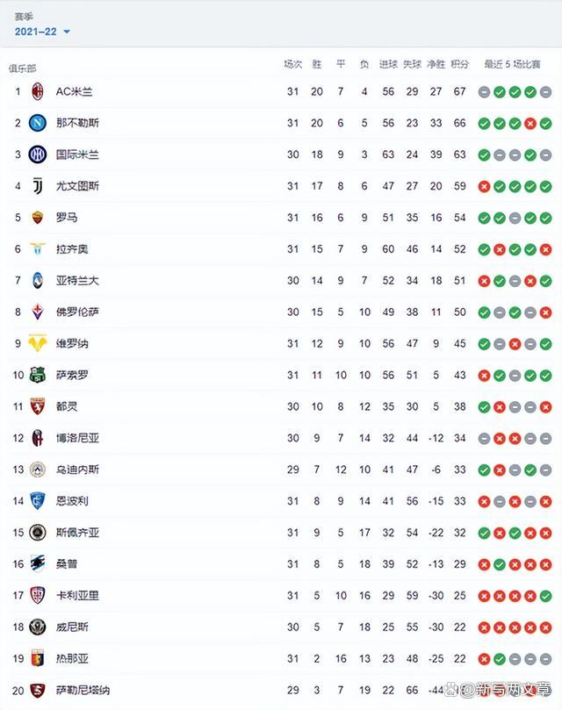
Task: Click the 国际米兰 (Inter) crest
Action: [38, 154]
